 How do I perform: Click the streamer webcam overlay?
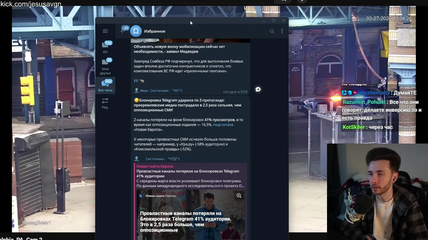[378, 192]
